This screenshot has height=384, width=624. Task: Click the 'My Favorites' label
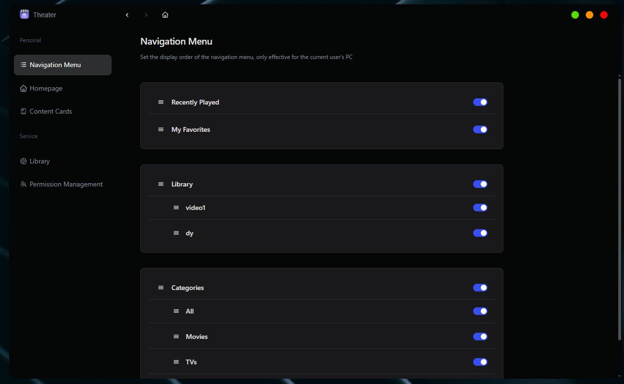pos(191,129)
